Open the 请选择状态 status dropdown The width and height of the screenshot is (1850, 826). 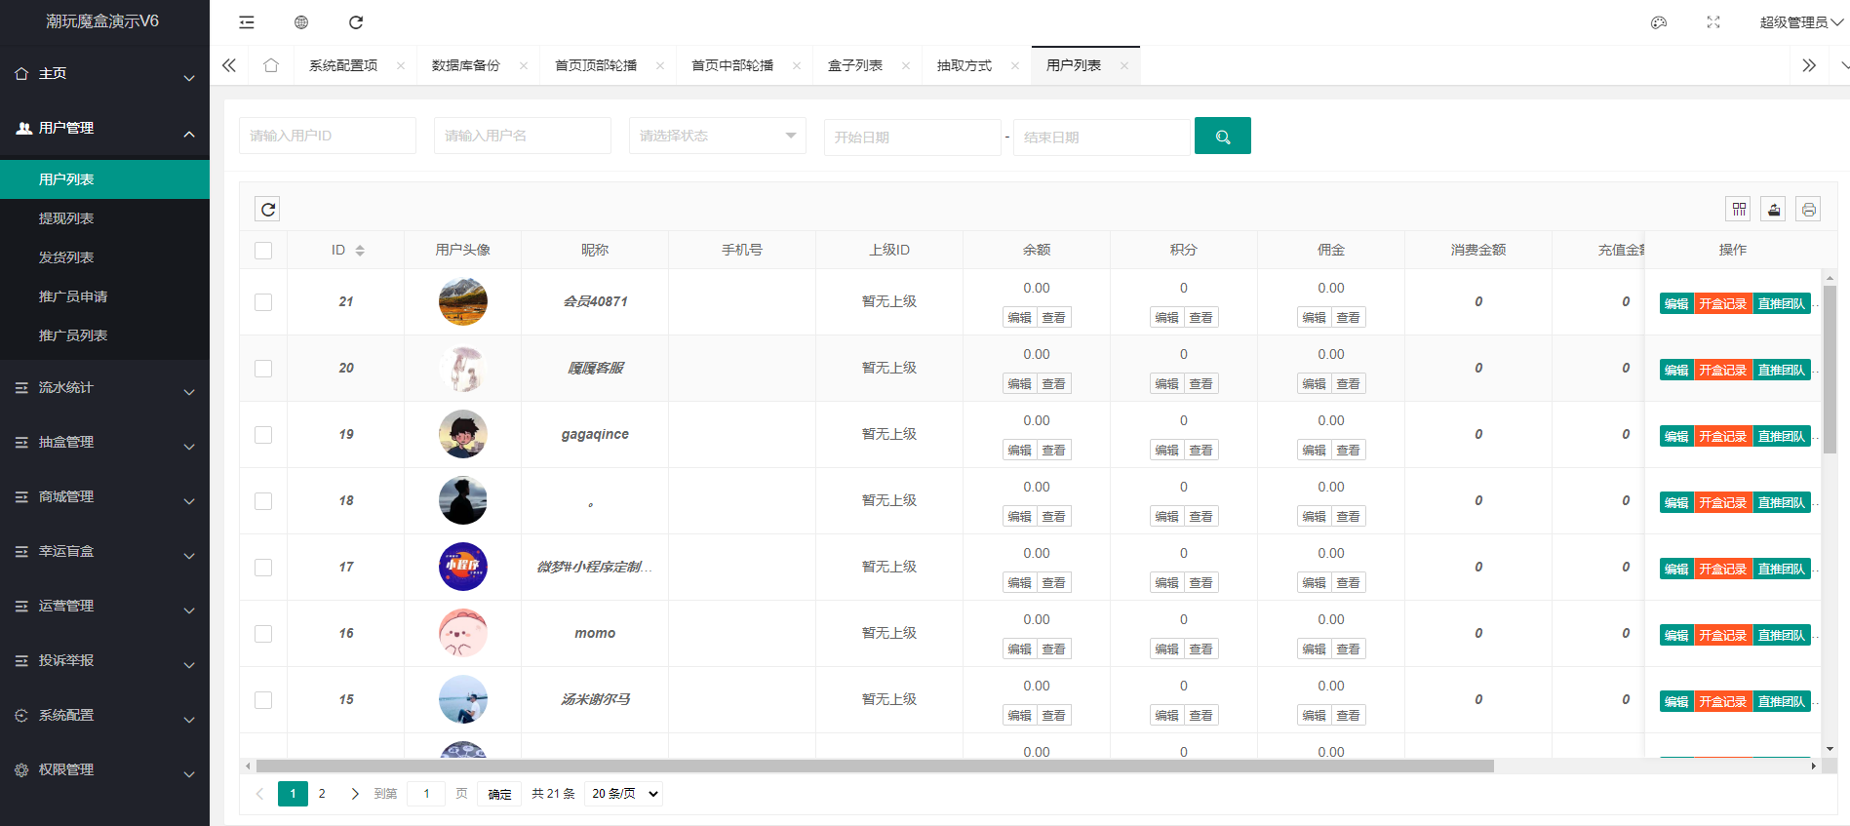[x=717, y=136]
